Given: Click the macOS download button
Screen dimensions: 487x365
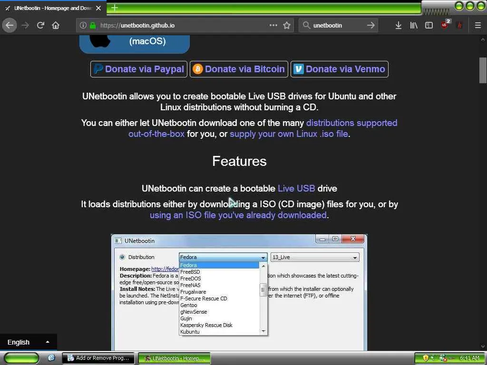Looking at the screenshot, I should coord(135,43).
